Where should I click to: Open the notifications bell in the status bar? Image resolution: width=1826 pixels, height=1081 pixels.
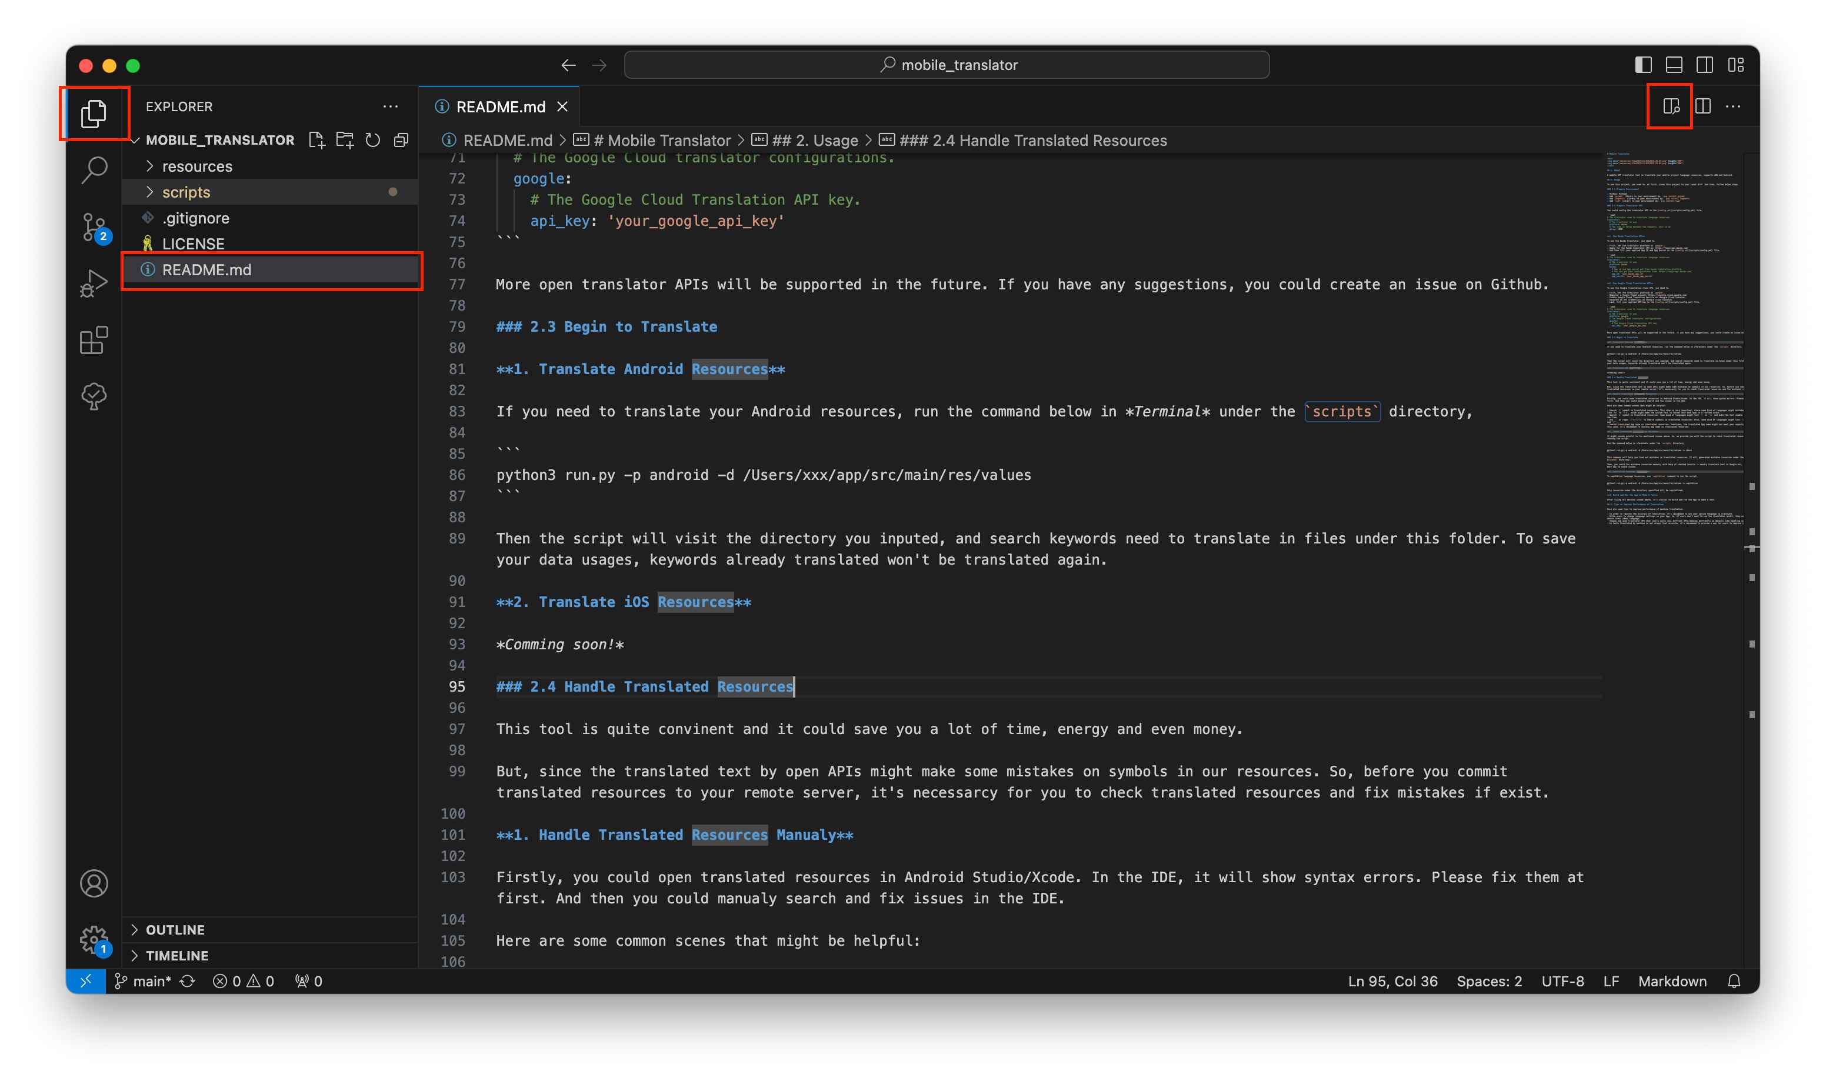(x=1734, y=981)
